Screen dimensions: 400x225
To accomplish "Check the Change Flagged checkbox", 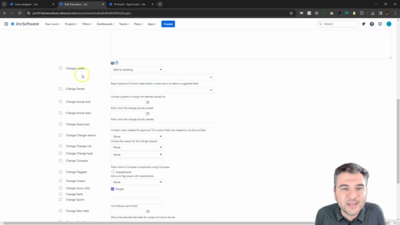I will [x=61, y=172].
